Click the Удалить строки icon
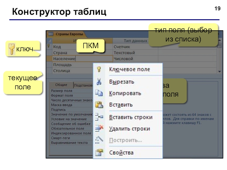Screen dimensions: 227x170 (99, 128)
